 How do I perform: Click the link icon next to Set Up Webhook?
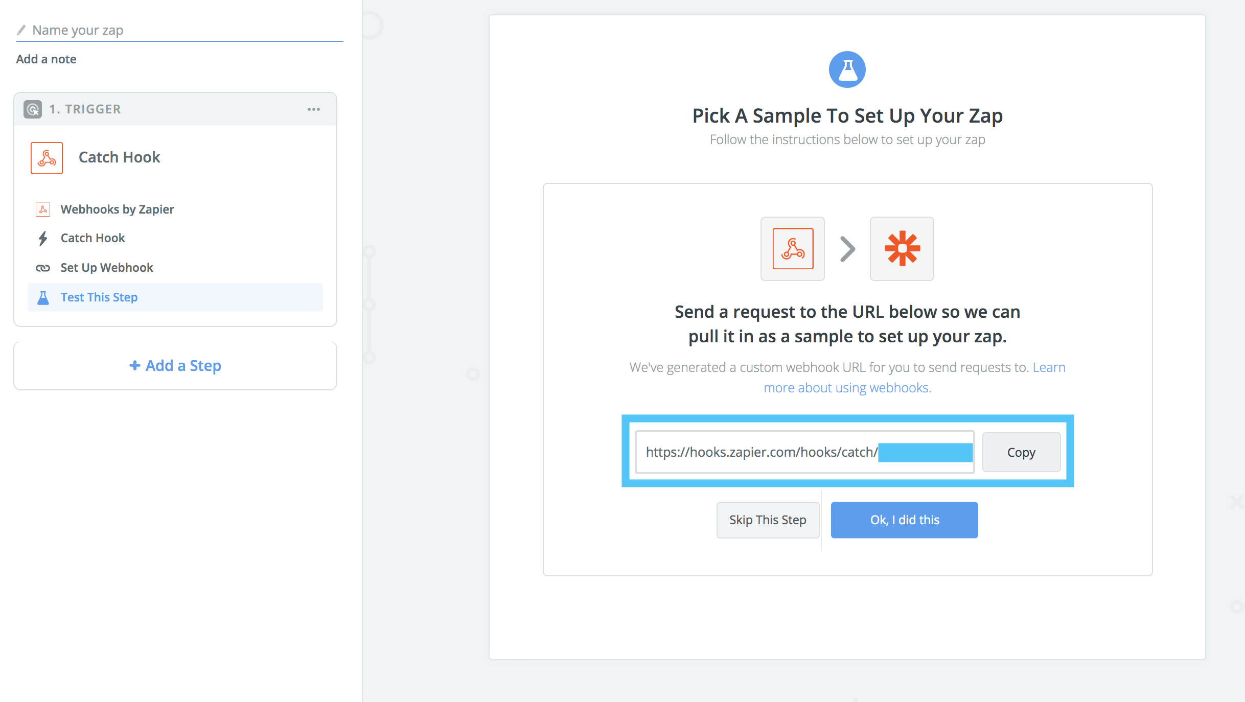pyautogui.click(x=43, y=267)
